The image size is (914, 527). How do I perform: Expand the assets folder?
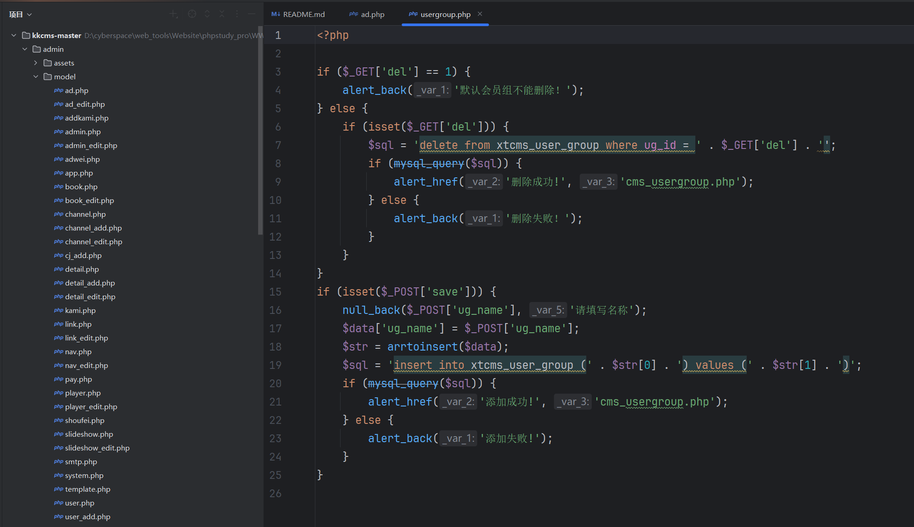click(36, 63)
